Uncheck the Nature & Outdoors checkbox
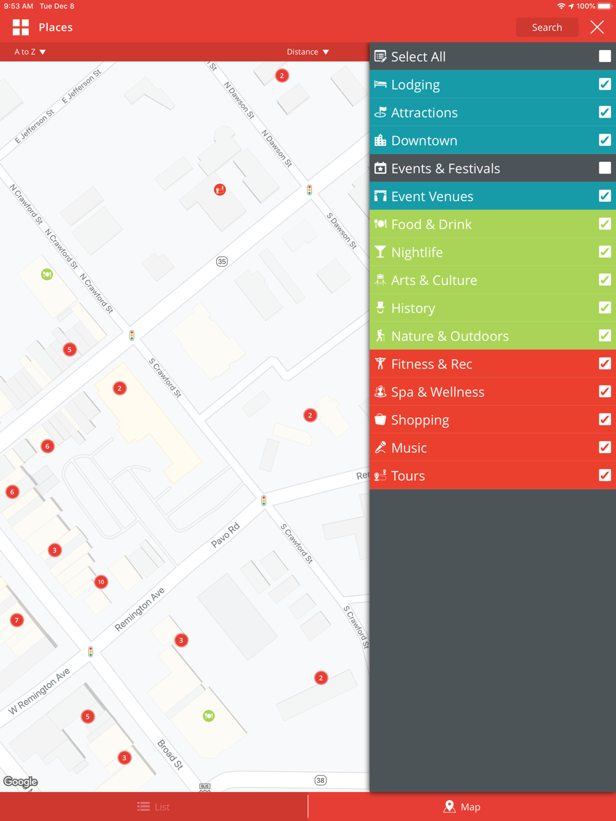This screenshot has width=616, height=821. coord(605,335)
